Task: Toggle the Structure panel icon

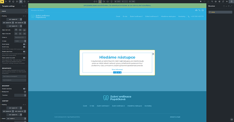Action: click(232, 1)
